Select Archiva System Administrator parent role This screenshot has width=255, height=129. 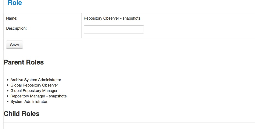tap(36, 80)
